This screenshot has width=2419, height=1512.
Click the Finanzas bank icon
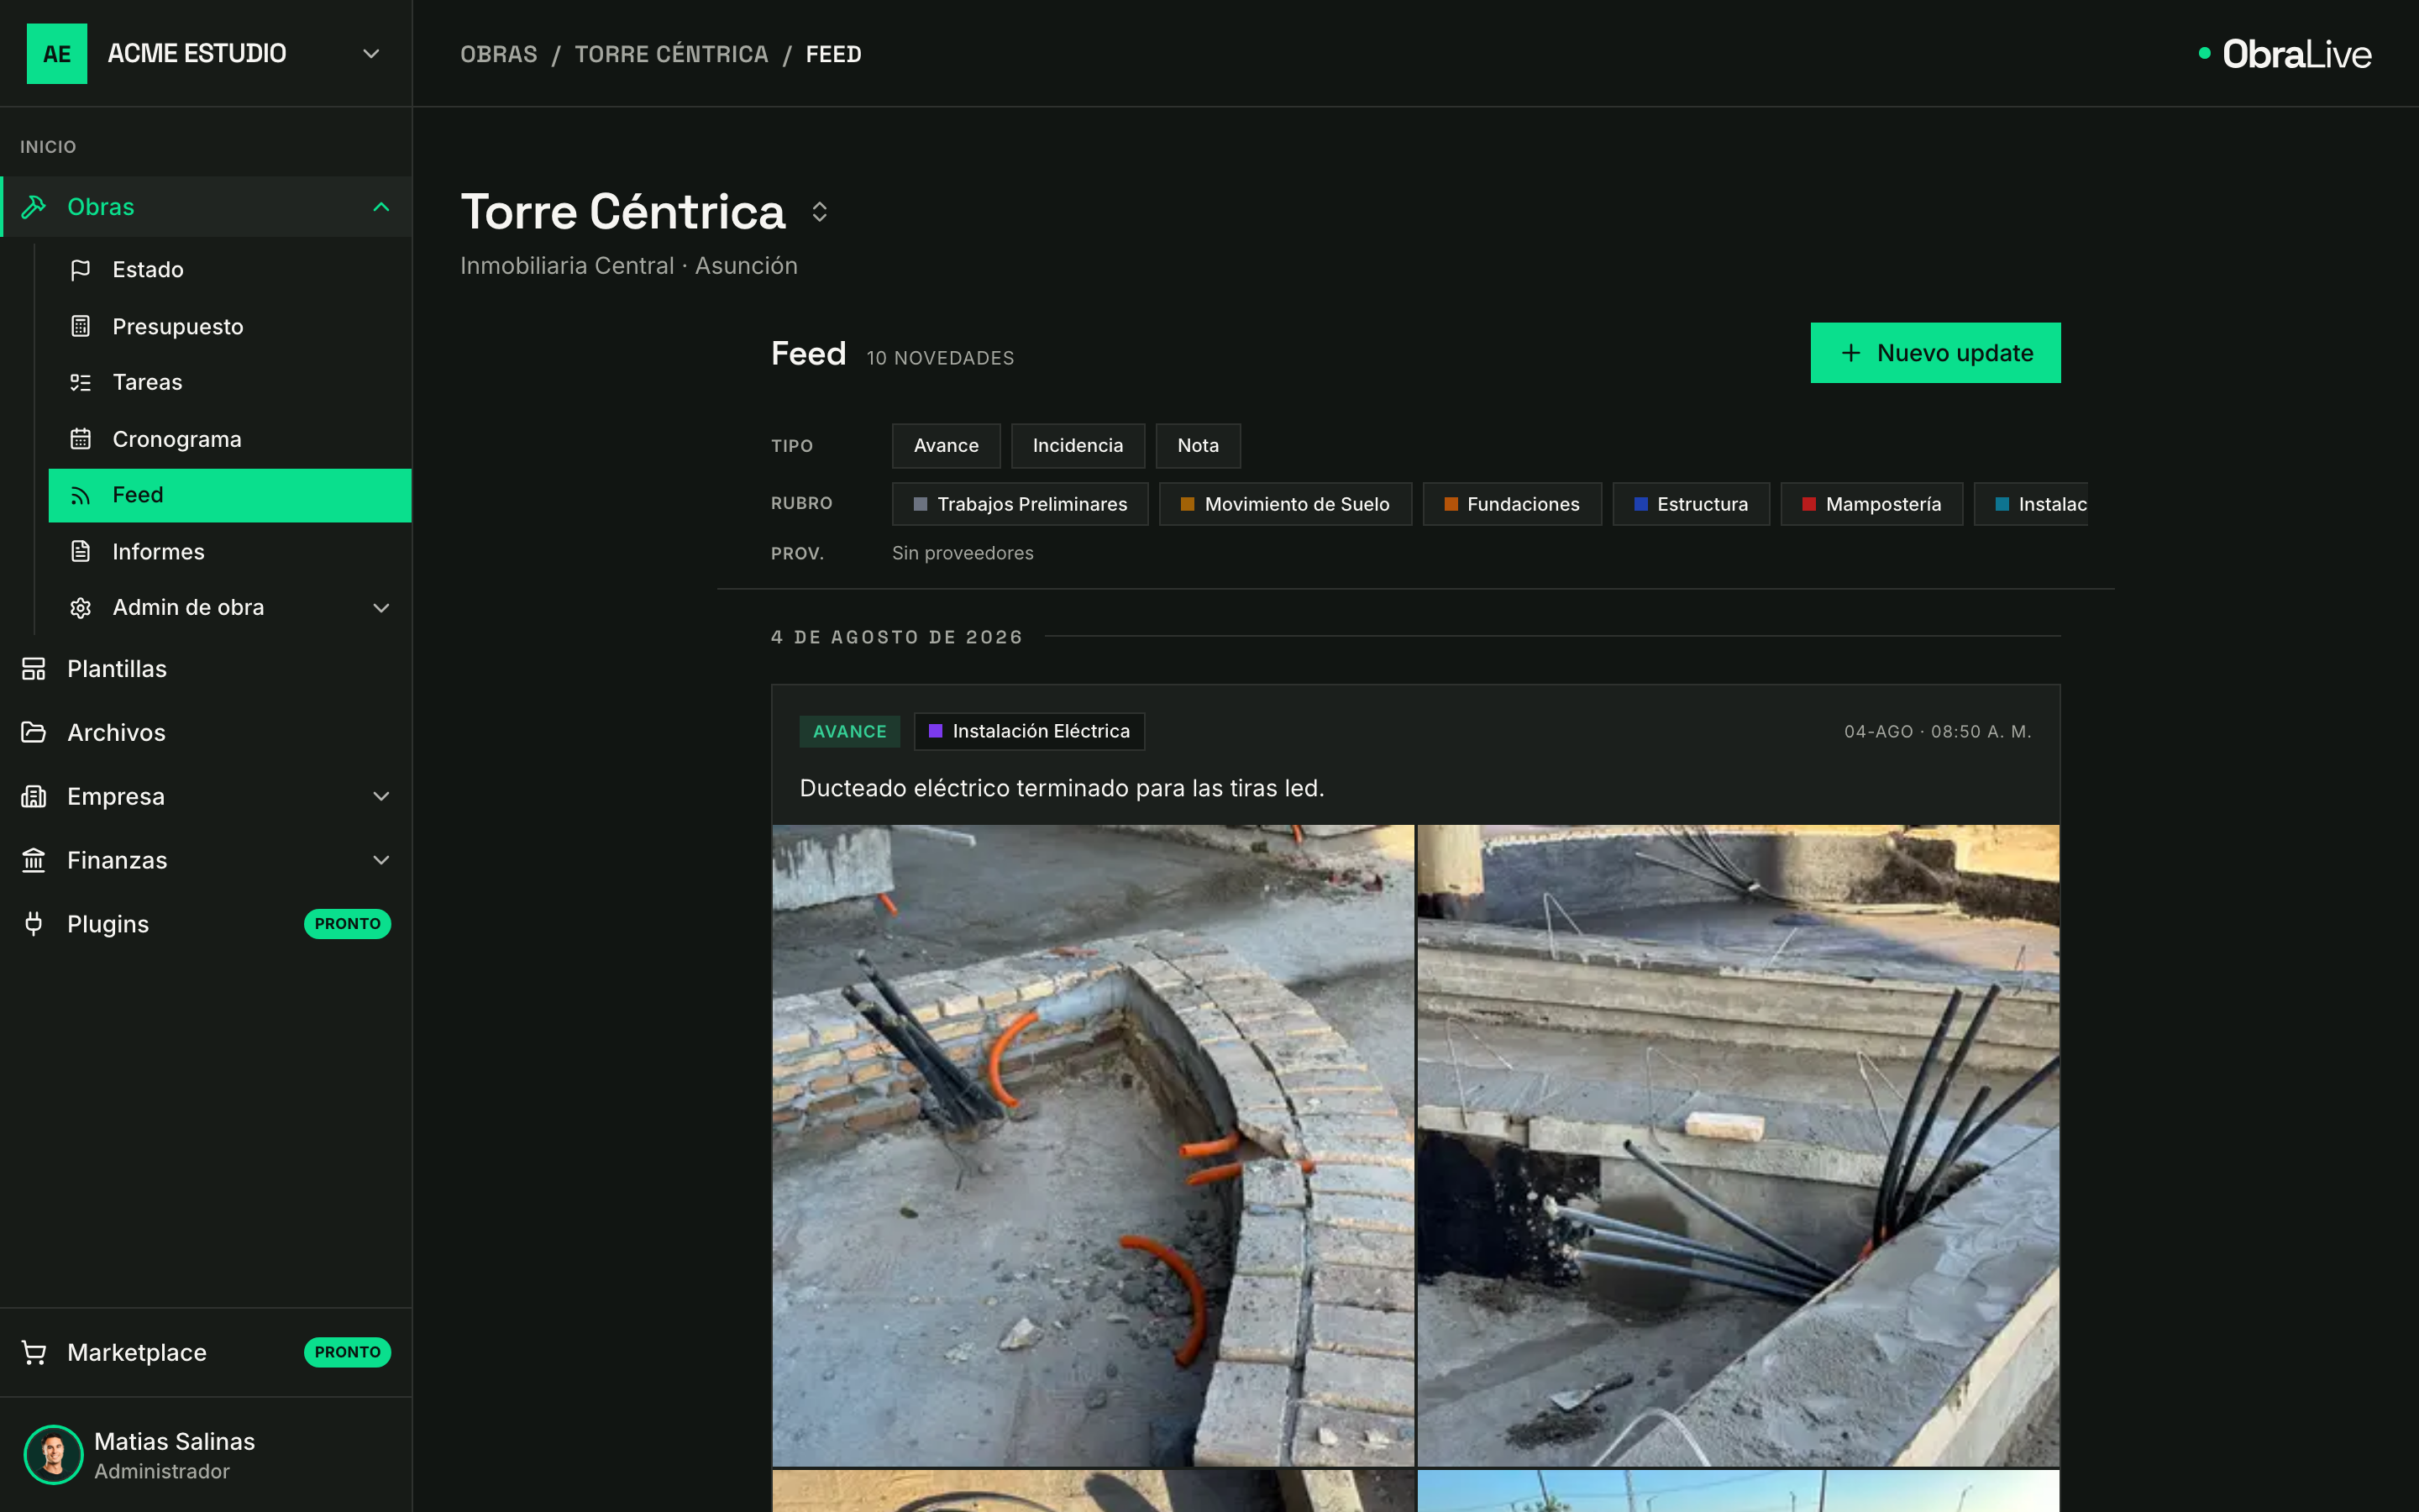[34, 860]
